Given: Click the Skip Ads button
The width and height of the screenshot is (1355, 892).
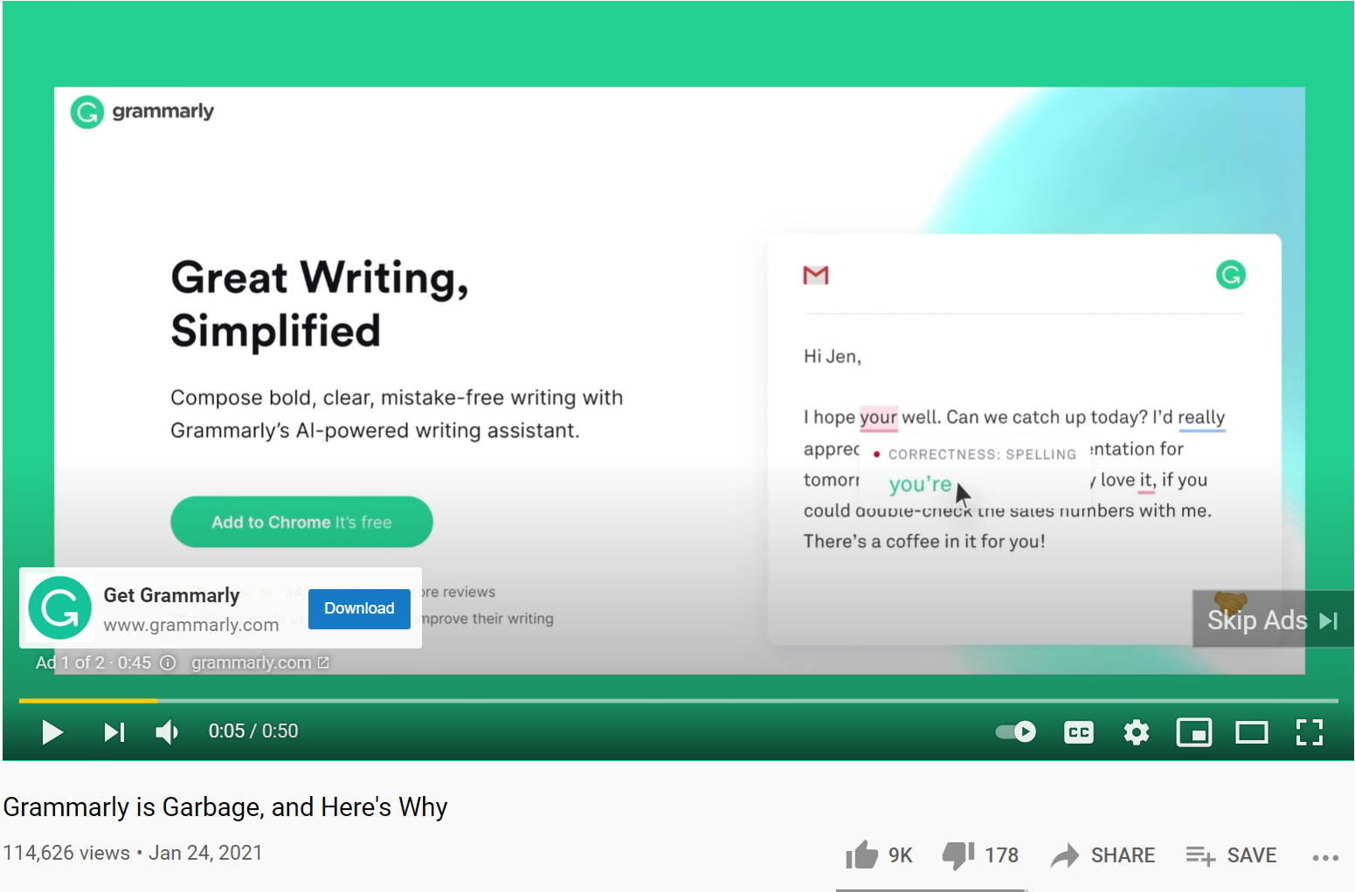Looking at the screenshot, I should click(1273, 620).
